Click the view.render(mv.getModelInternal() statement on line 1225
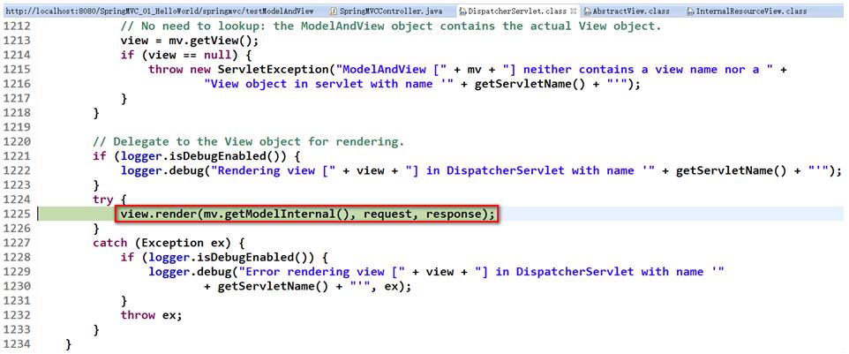The width and height of the screenshot is (849, 354). (307, 214)
